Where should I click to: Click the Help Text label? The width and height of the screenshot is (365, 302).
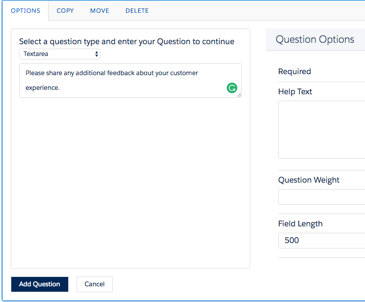pyautogui.click(x=295, y=91)
